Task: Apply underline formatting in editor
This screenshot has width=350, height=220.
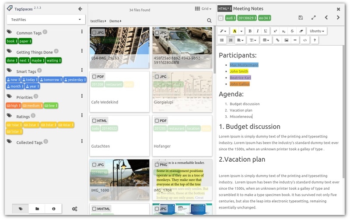Action: tap(266, 31)
